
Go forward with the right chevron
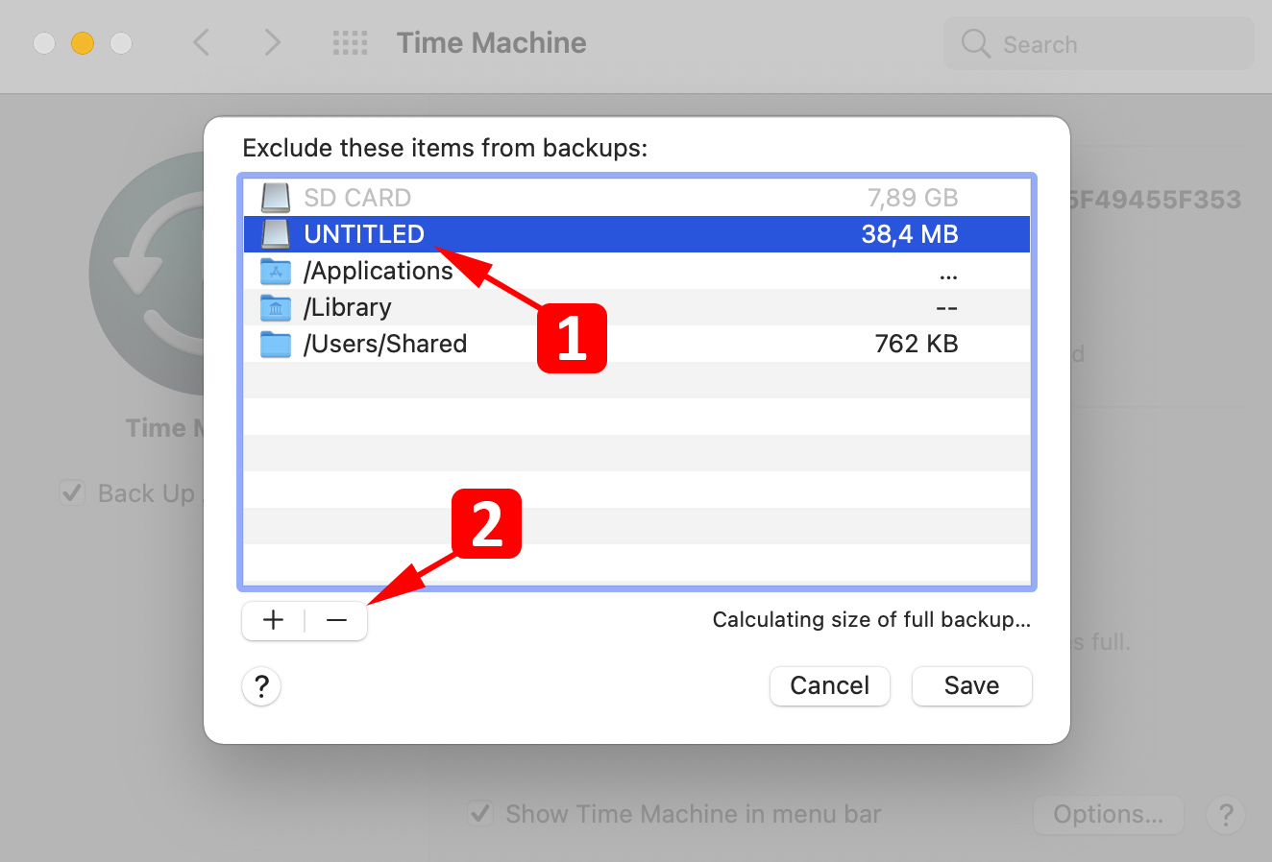coord(273,42)
